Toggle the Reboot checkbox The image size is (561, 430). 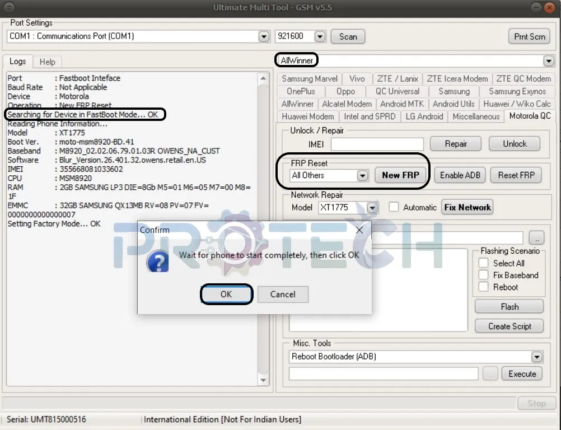(x=483, y=287)
